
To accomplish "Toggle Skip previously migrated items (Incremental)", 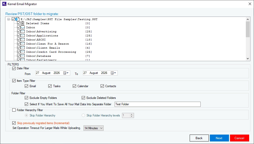I will pos(14,123).
